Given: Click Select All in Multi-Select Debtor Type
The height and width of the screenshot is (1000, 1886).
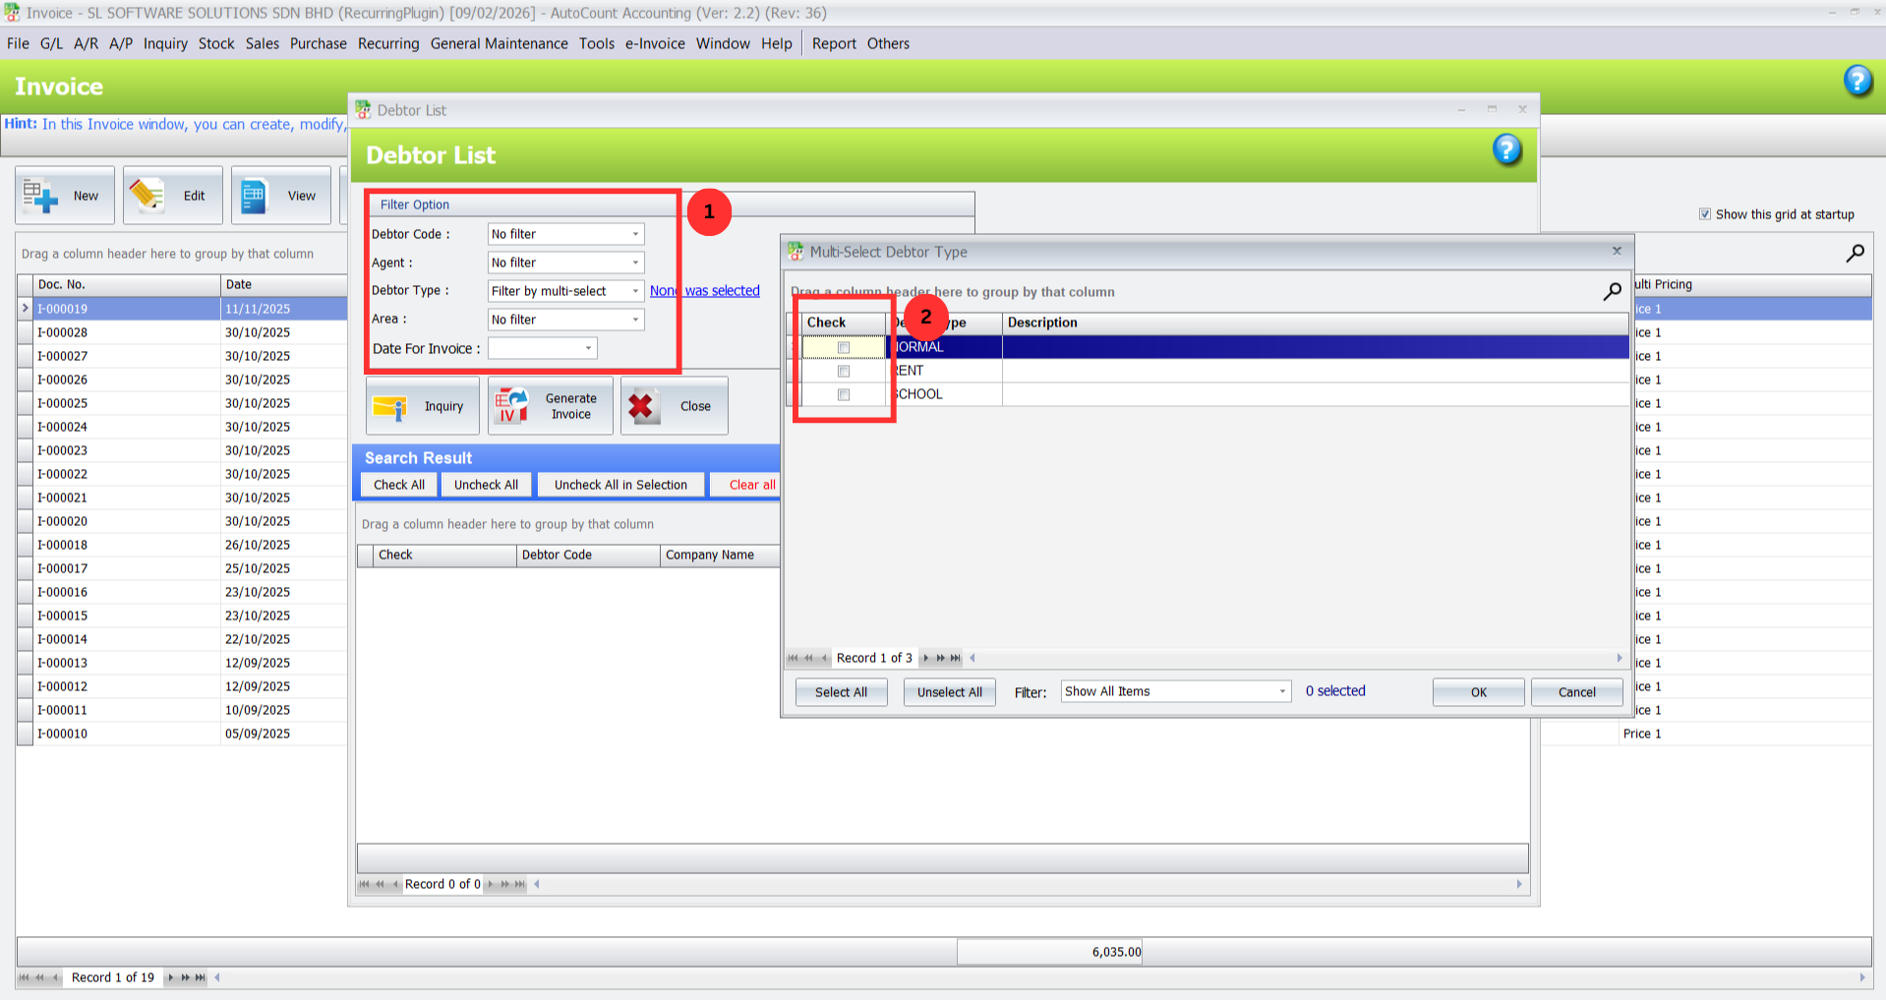Looking at the screenshot, I should (x=841, y=691).
